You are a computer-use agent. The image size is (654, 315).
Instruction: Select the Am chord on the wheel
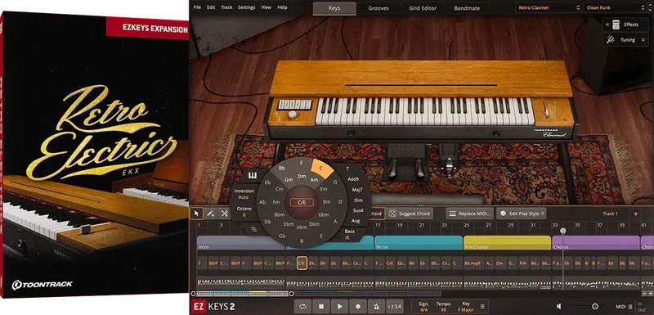pos(315,179)
